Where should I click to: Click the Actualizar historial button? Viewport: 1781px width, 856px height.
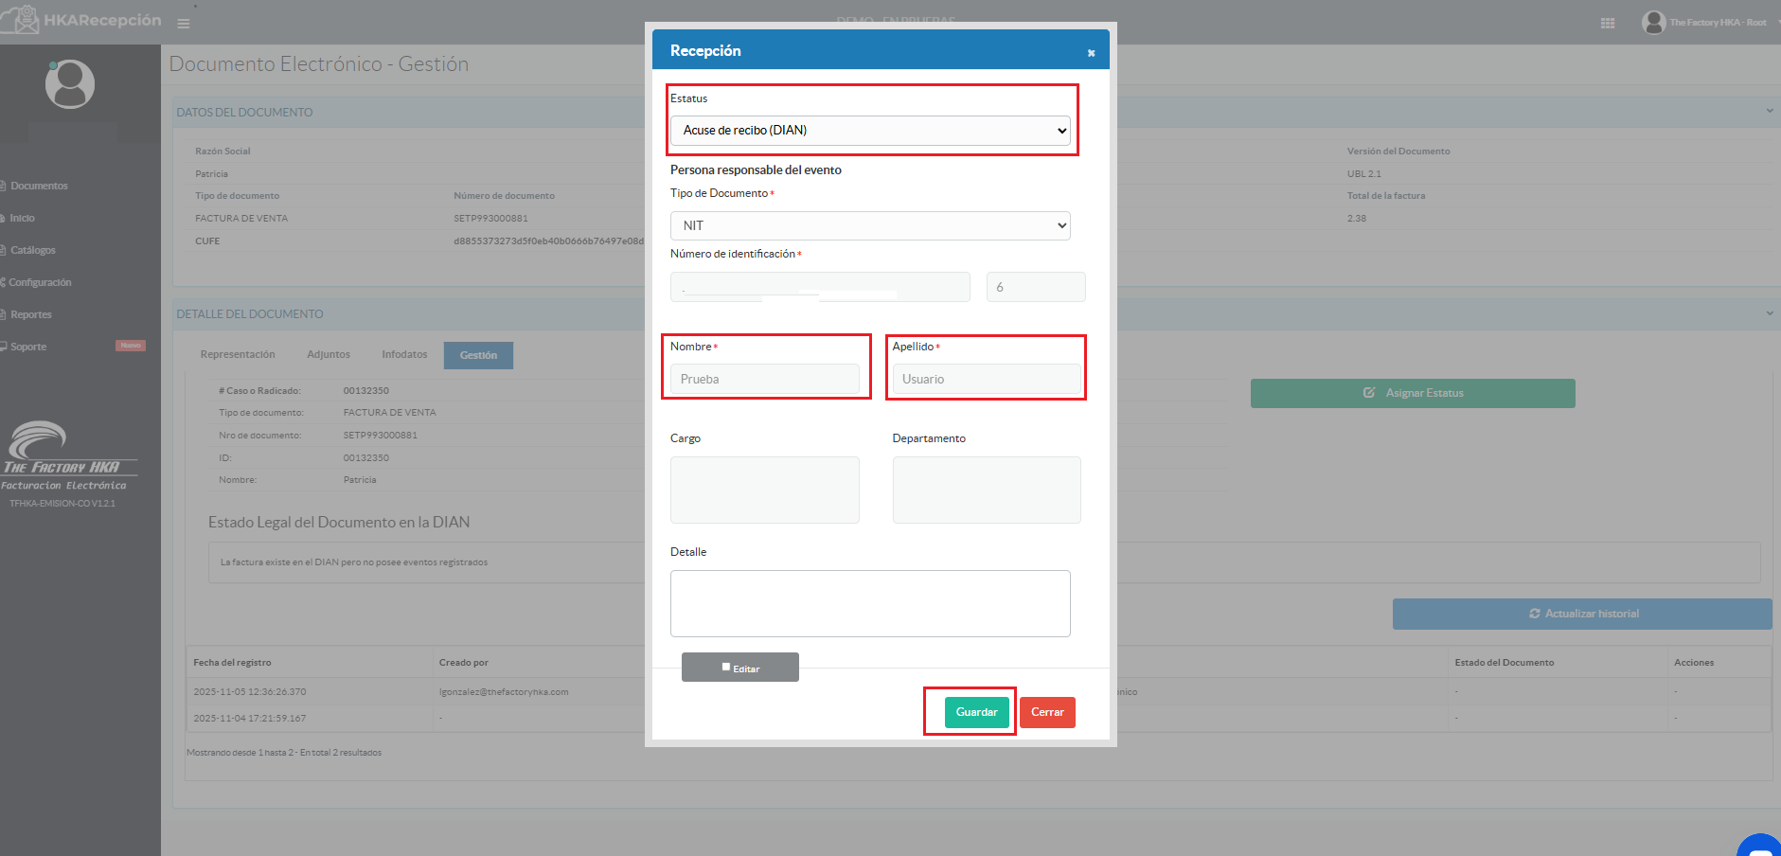tap(1581, 614)
